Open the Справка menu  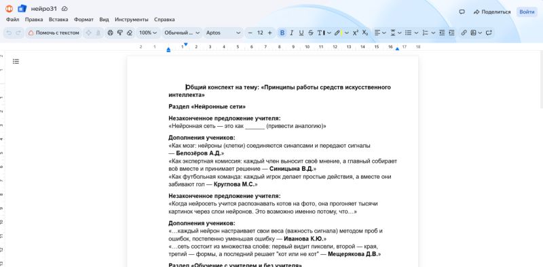[x=164, y=20]
